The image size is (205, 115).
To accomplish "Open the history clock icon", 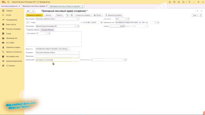I will point(174,2).
